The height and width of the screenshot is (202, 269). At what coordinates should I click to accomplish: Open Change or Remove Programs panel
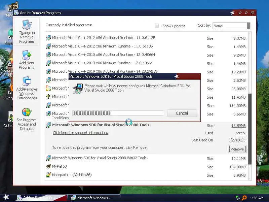27,32
